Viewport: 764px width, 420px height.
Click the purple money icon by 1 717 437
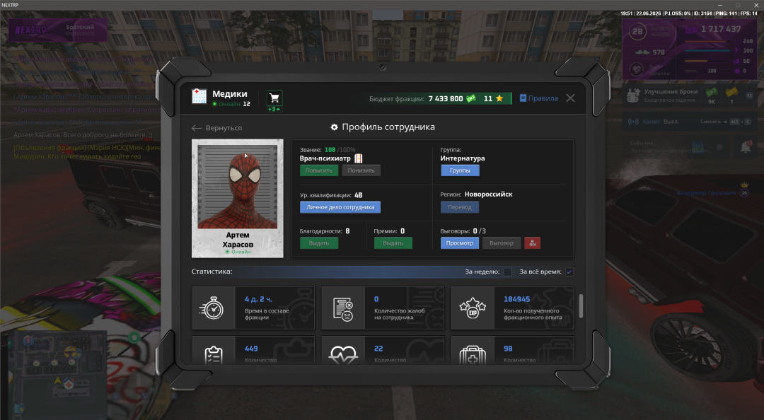pyautogui.click(x=691, y=30)
